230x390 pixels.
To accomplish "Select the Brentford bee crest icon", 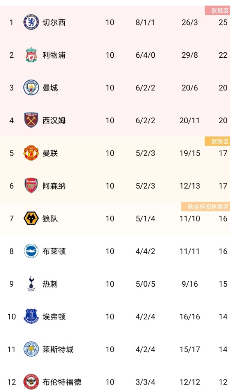I will coord(31,381).
